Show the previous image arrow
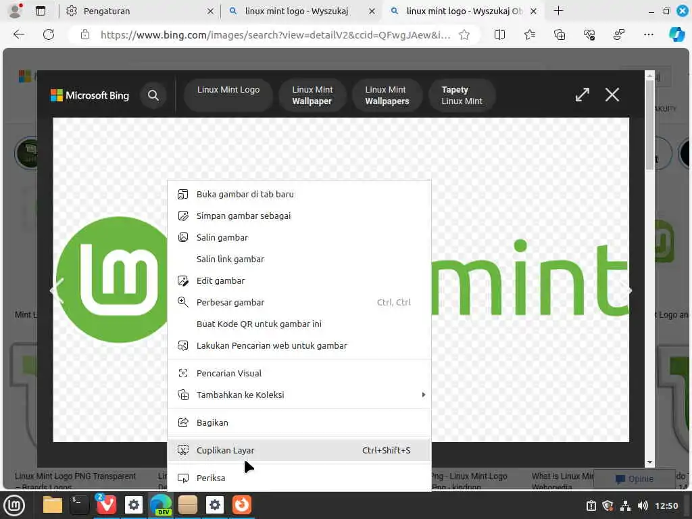The height and width of the screenshot is (519, 692). (x=57, y=291)
